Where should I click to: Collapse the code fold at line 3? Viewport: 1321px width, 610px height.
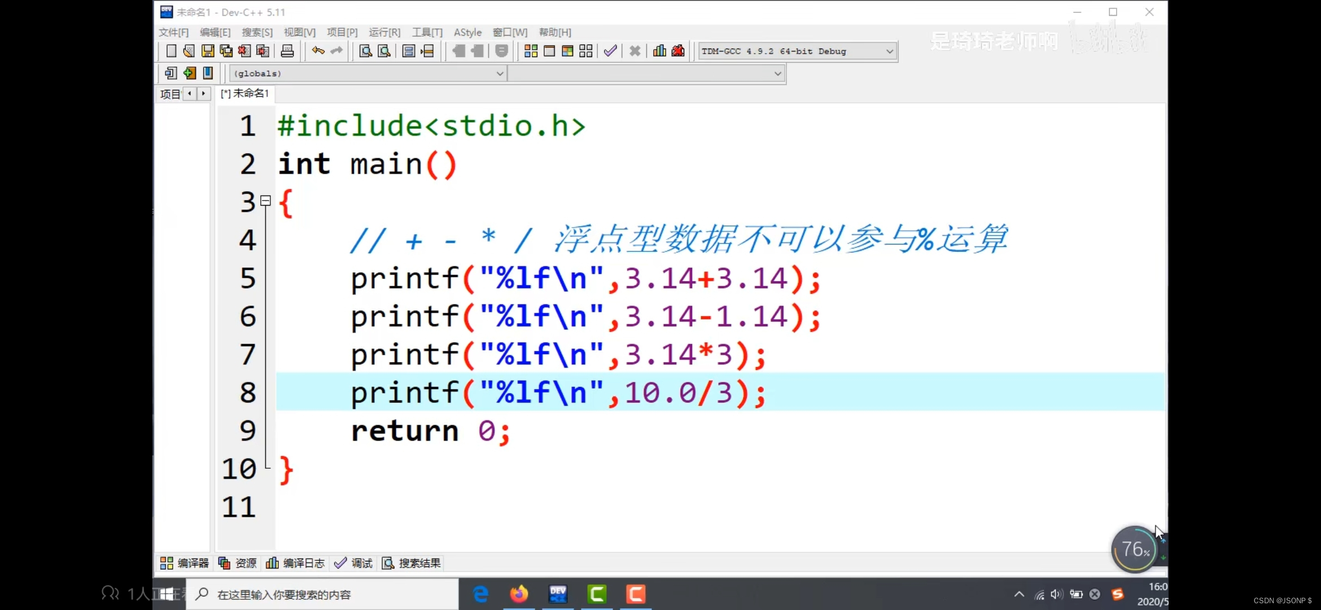click(266, 201)
